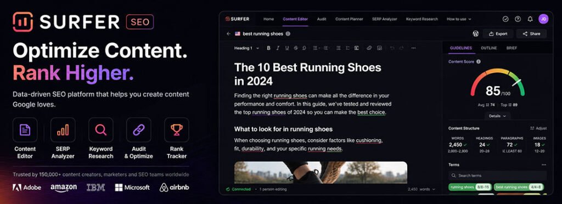The height and width of the screenshot is (204, 562).
Task: Open the Heading 1 style dropdown
Action: (246, 48)
